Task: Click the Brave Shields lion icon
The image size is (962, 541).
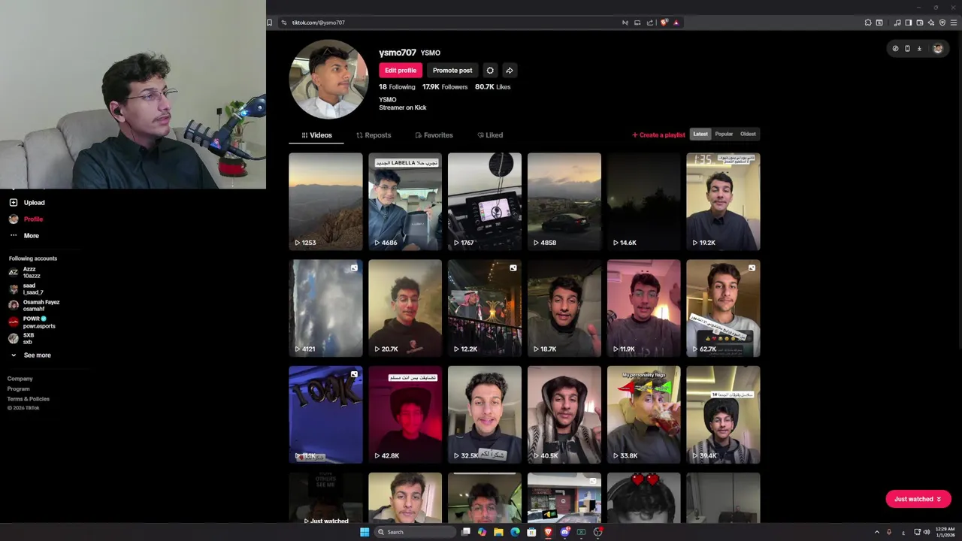Action: pyautogui.click(x=664, y=23)
